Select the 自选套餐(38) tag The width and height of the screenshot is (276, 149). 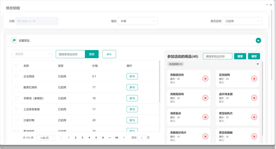(176, 64)
